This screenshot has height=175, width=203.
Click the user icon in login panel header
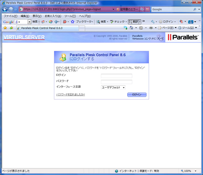(63, 57)
